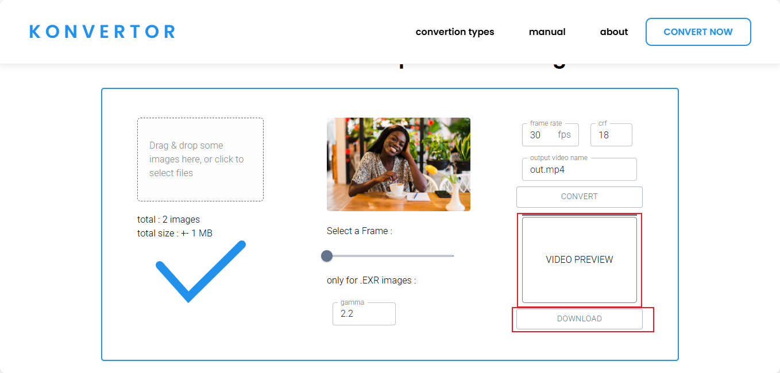Viewport: 780px width, 373px height.
Task: Click the blue checkmark upload-success icon
Action: click(200, 270)
